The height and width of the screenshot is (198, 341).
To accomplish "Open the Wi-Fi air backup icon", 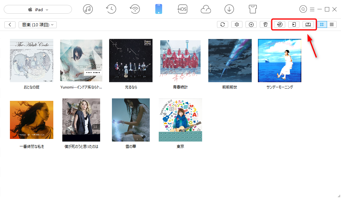I will (x=135, y=9).
